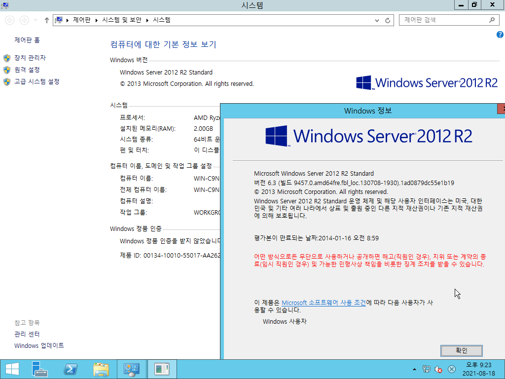The width and height of the screenshot is (505, 379).
Task: Select the 평가본이 만료되는 날짜 line
Action: [316, 238]
